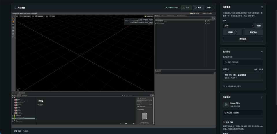
Task: Click the Content browser filter funnel icon
Action: pyautogui.click(x=151, y=96)
